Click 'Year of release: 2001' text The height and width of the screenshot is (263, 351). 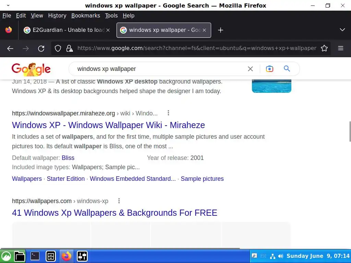point(175,158)
